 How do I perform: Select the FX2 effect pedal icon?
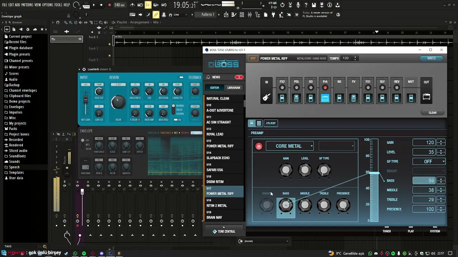click(x=282, y=98)
